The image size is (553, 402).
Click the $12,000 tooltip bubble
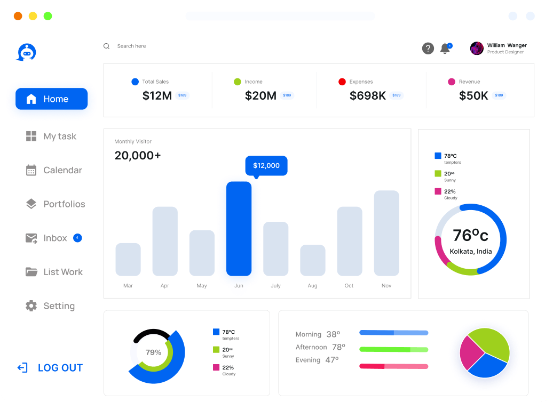266,166
